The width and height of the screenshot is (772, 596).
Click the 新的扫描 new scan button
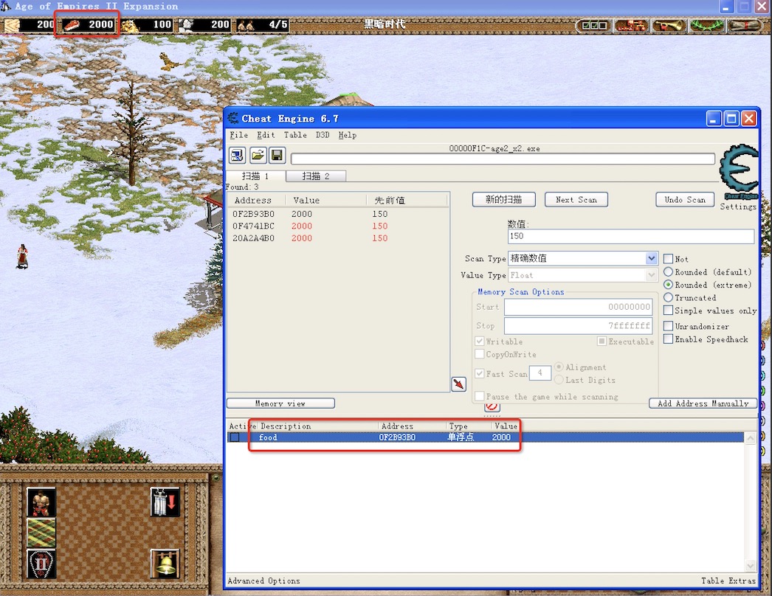coord(503,199)
